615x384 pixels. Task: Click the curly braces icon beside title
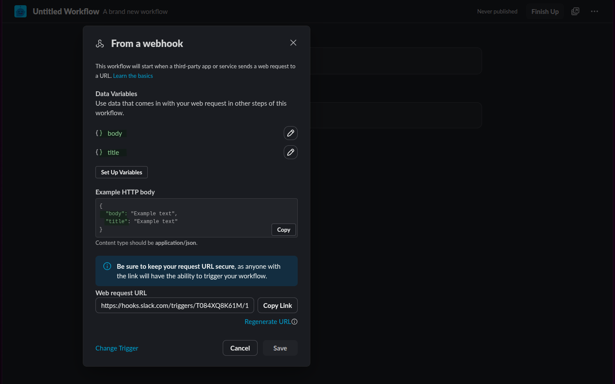[x=99, y=152]
